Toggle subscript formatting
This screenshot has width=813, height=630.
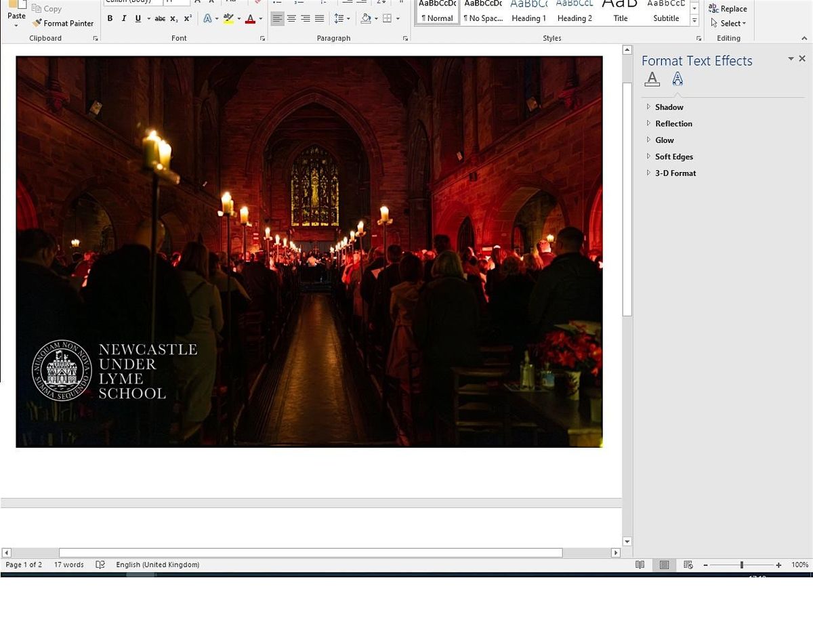coord(173,18)
